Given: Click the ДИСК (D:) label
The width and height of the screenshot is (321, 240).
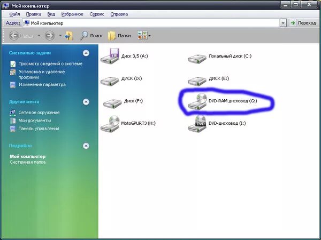Looking at the screenshot, I should coord(132,78).
